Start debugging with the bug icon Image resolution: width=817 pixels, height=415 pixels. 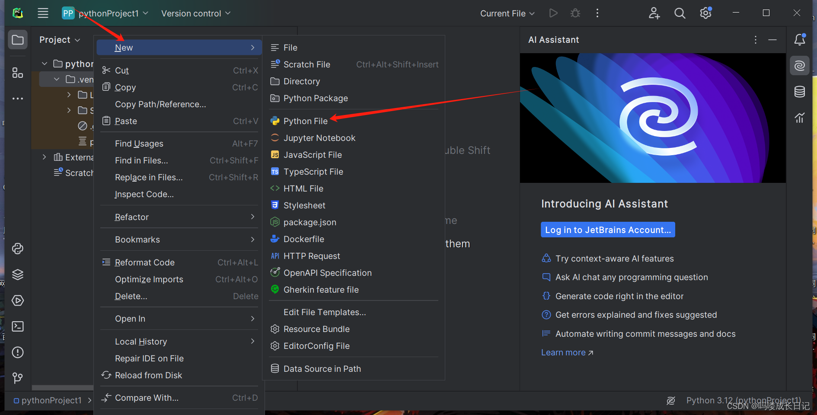click(x=575, y=13)
